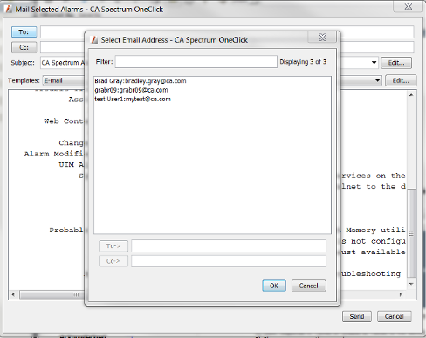
Task: Click the vertical scrollbar down arrow
Action: pos(411,284)
